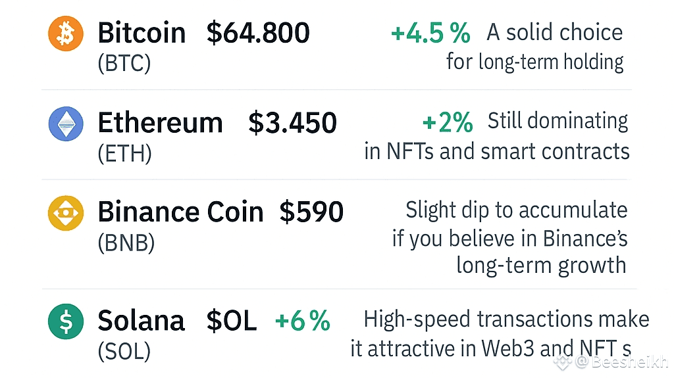Image resolution: width=674 pixels, height=378 pixels.
Task: Click the +4.5 % Bitcoin change
Action: (x=430, y=34)
